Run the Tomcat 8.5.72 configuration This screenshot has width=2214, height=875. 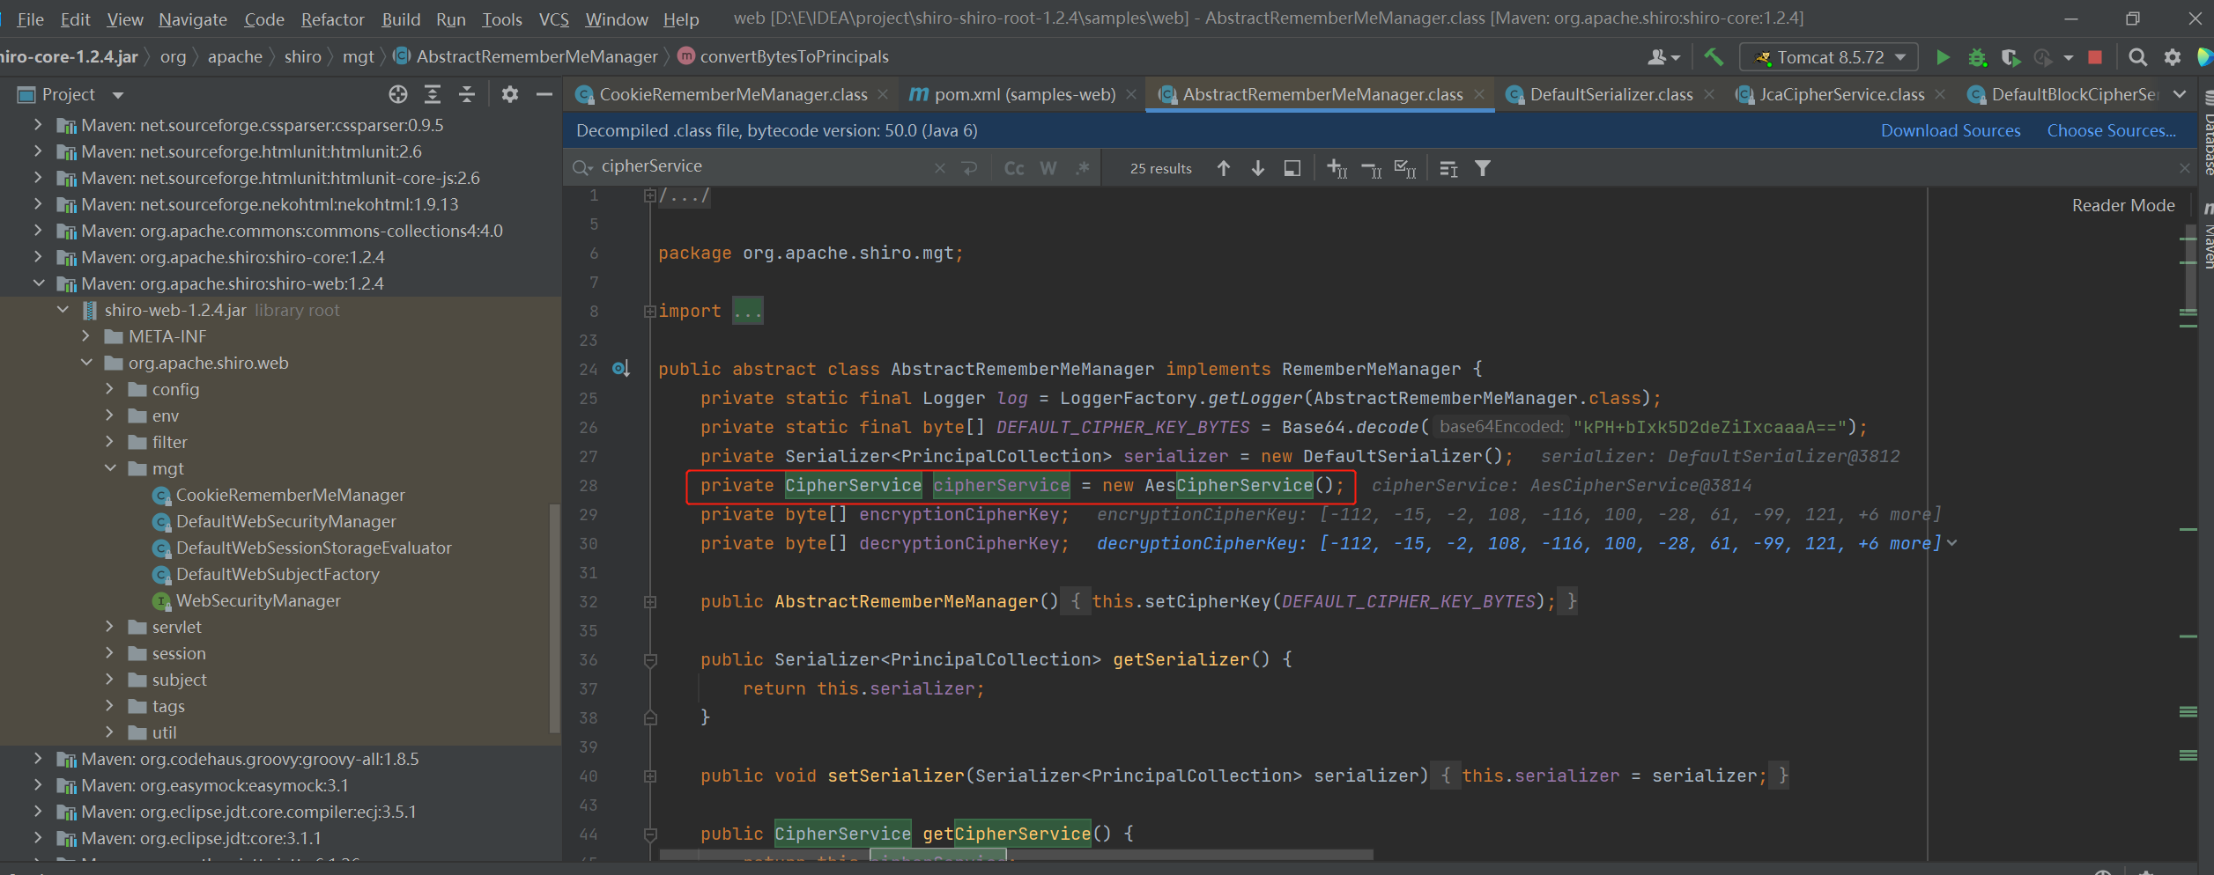(1943, 57)
